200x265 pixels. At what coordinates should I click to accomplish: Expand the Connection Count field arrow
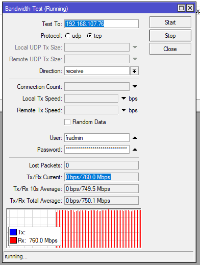pos(135,87)
